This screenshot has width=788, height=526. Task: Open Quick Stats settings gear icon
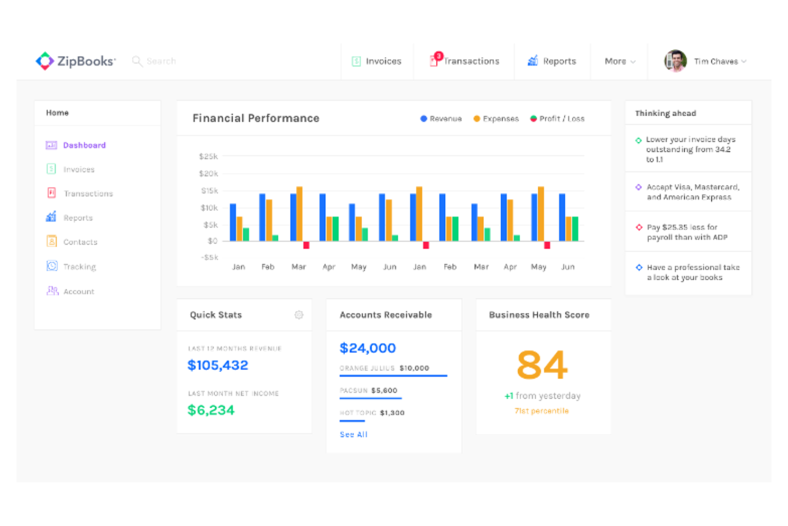pyautogui.click(x=299, y=315)
